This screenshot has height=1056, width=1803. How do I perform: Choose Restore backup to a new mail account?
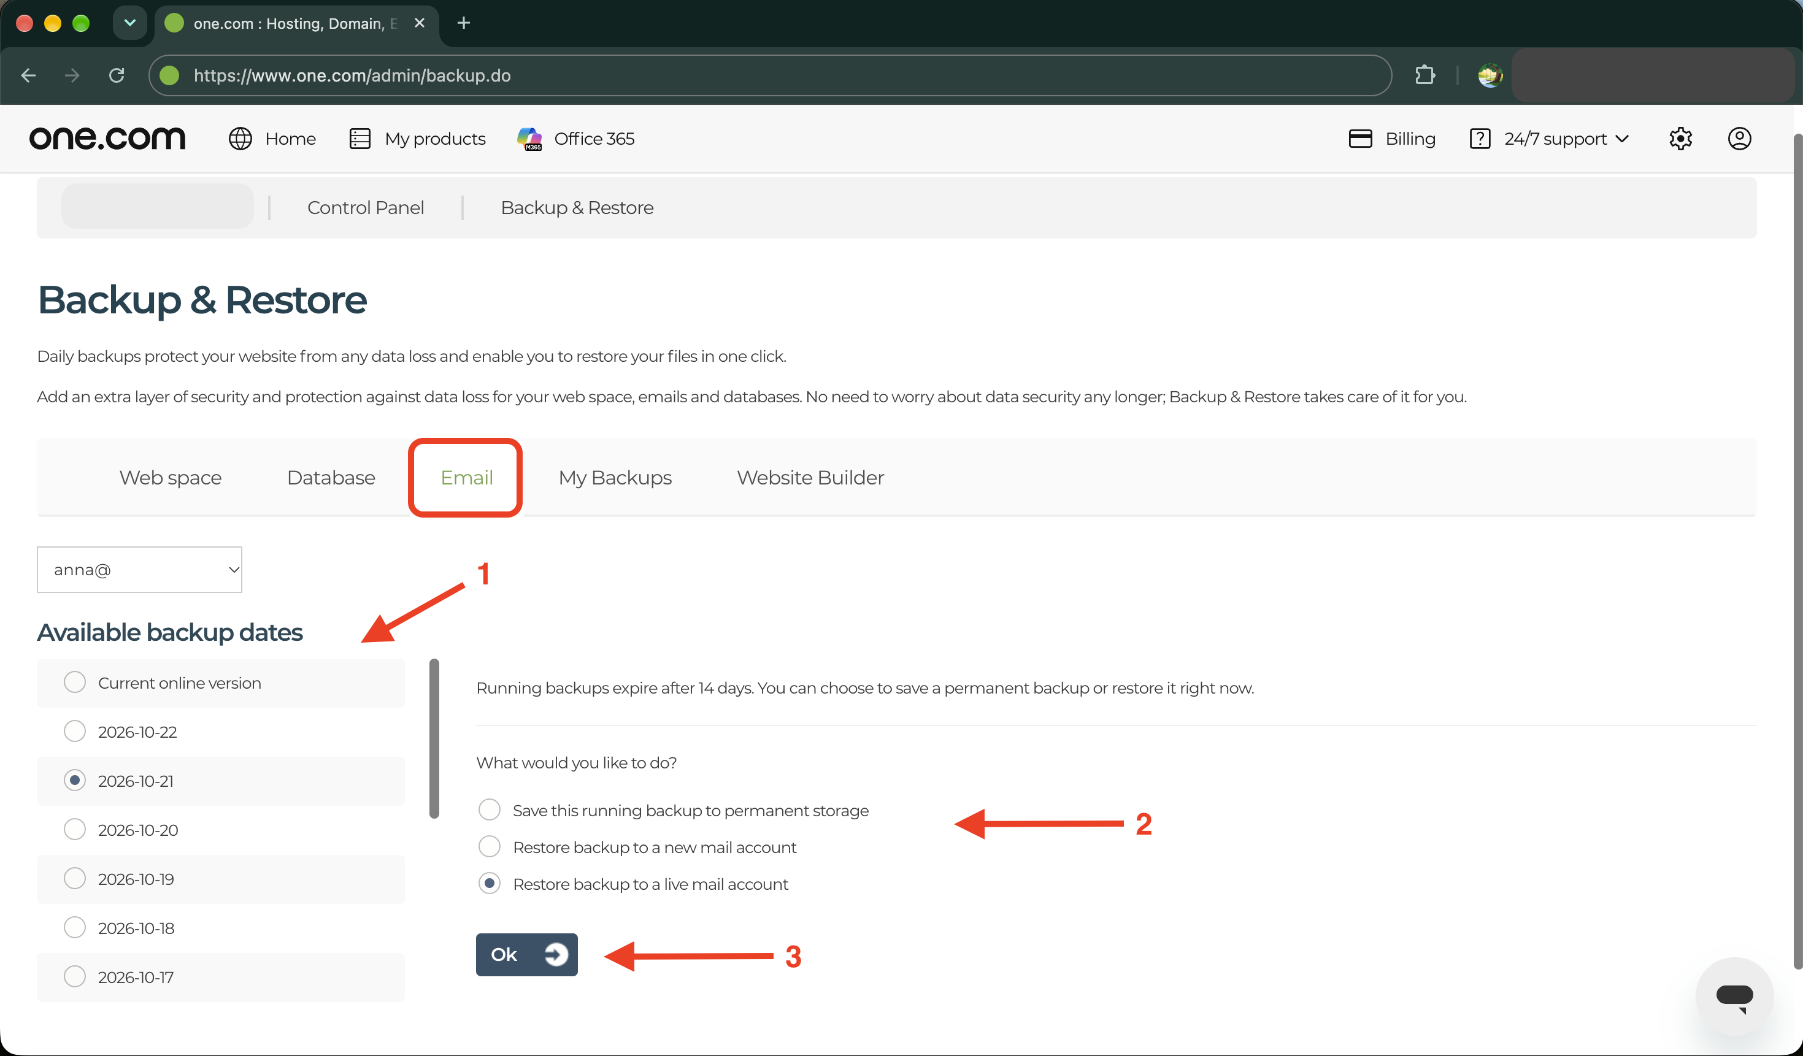(x=490, y=846)
